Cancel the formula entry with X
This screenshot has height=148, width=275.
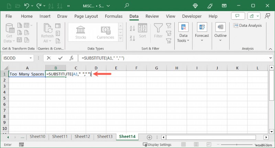49,58
